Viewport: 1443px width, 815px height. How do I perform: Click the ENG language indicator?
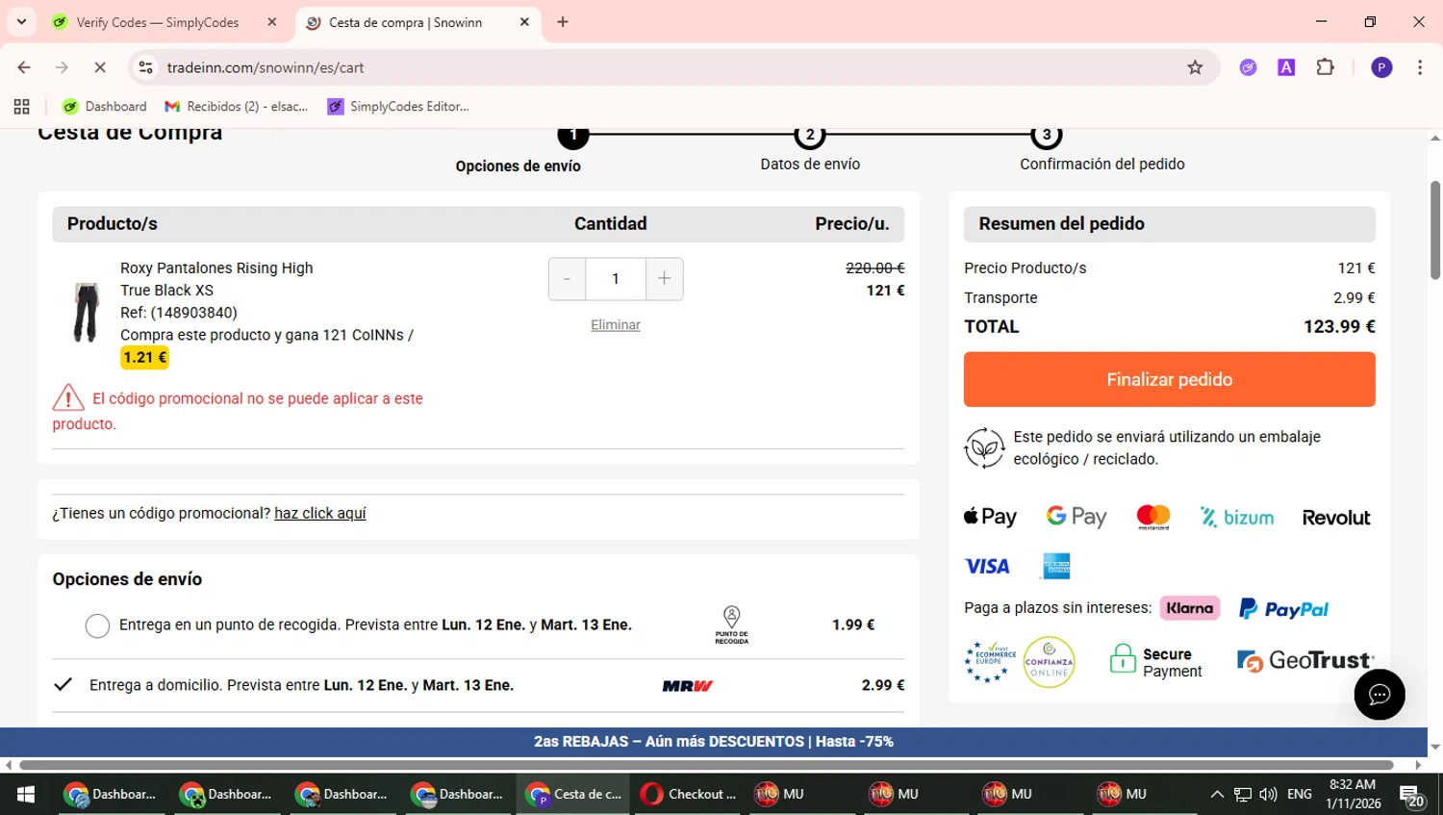click(x=1300, y=795)
